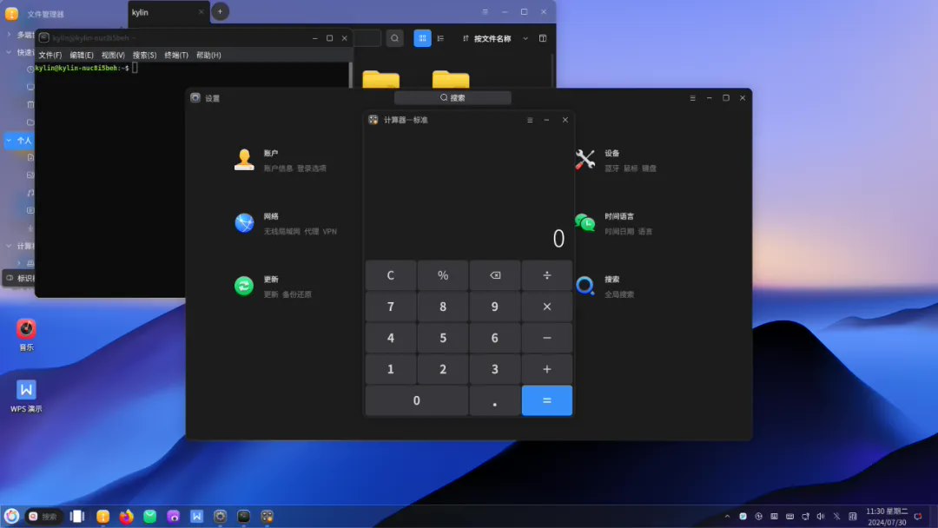
Task: Open the 搜索 (Search) settings icon
Action: 585,286
